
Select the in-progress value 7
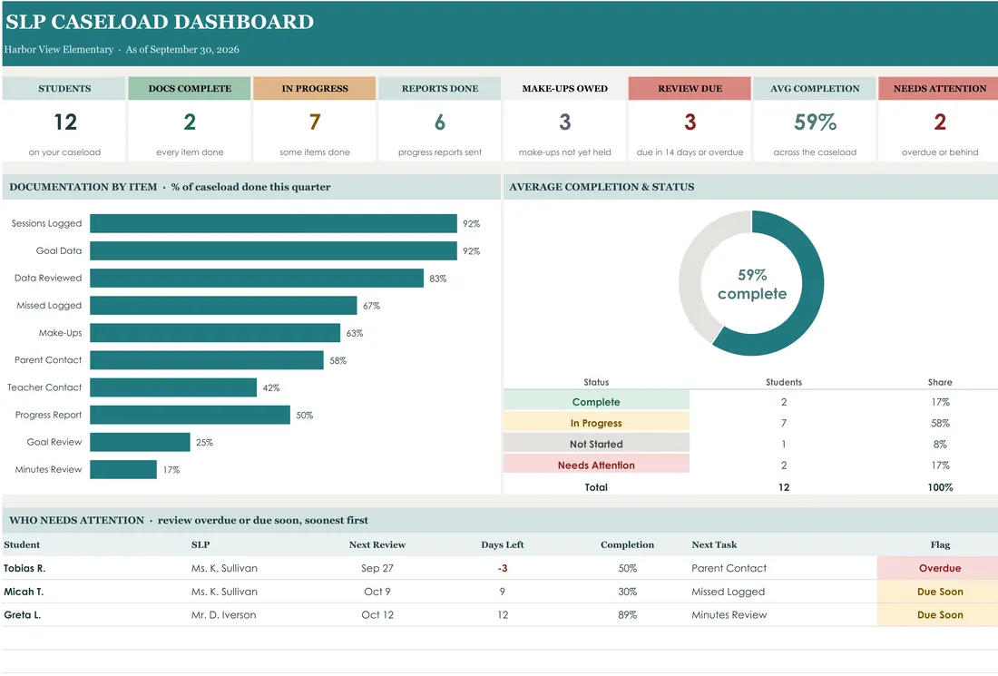[315, 122]
